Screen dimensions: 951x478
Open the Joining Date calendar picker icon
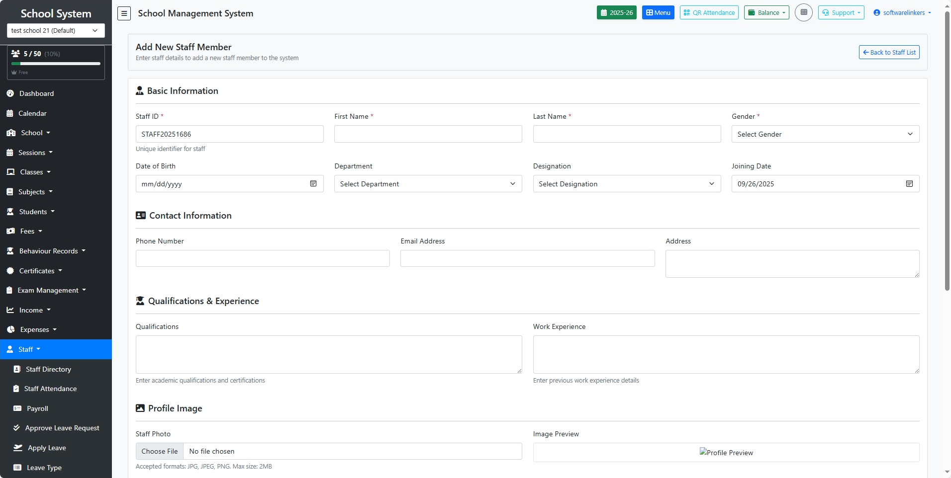pos(909,184)
